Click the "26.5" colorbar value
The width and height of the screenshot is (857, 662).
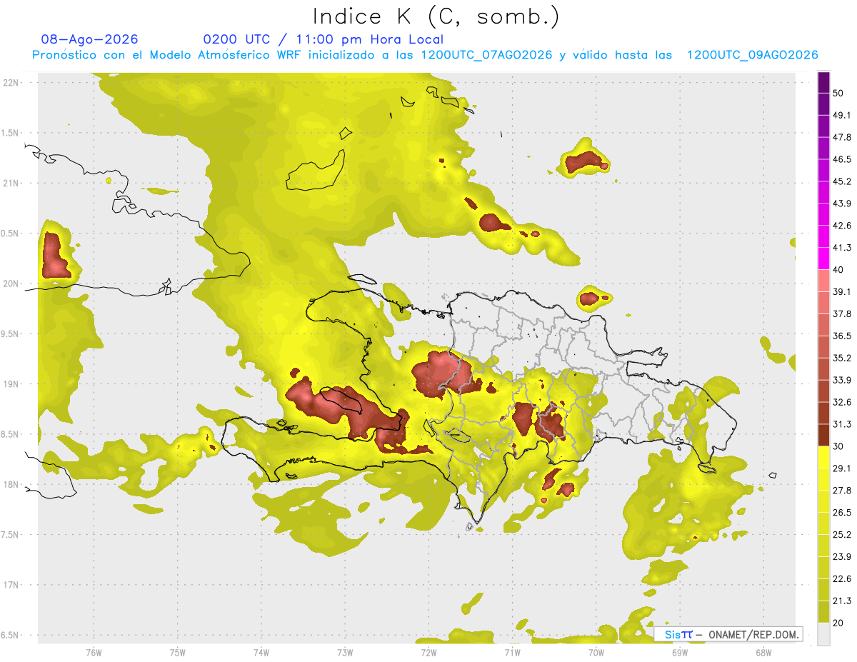(842, 513)
